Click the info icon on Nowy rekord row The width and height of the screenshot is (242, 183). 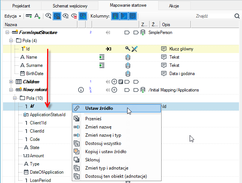tap(81, 90)
